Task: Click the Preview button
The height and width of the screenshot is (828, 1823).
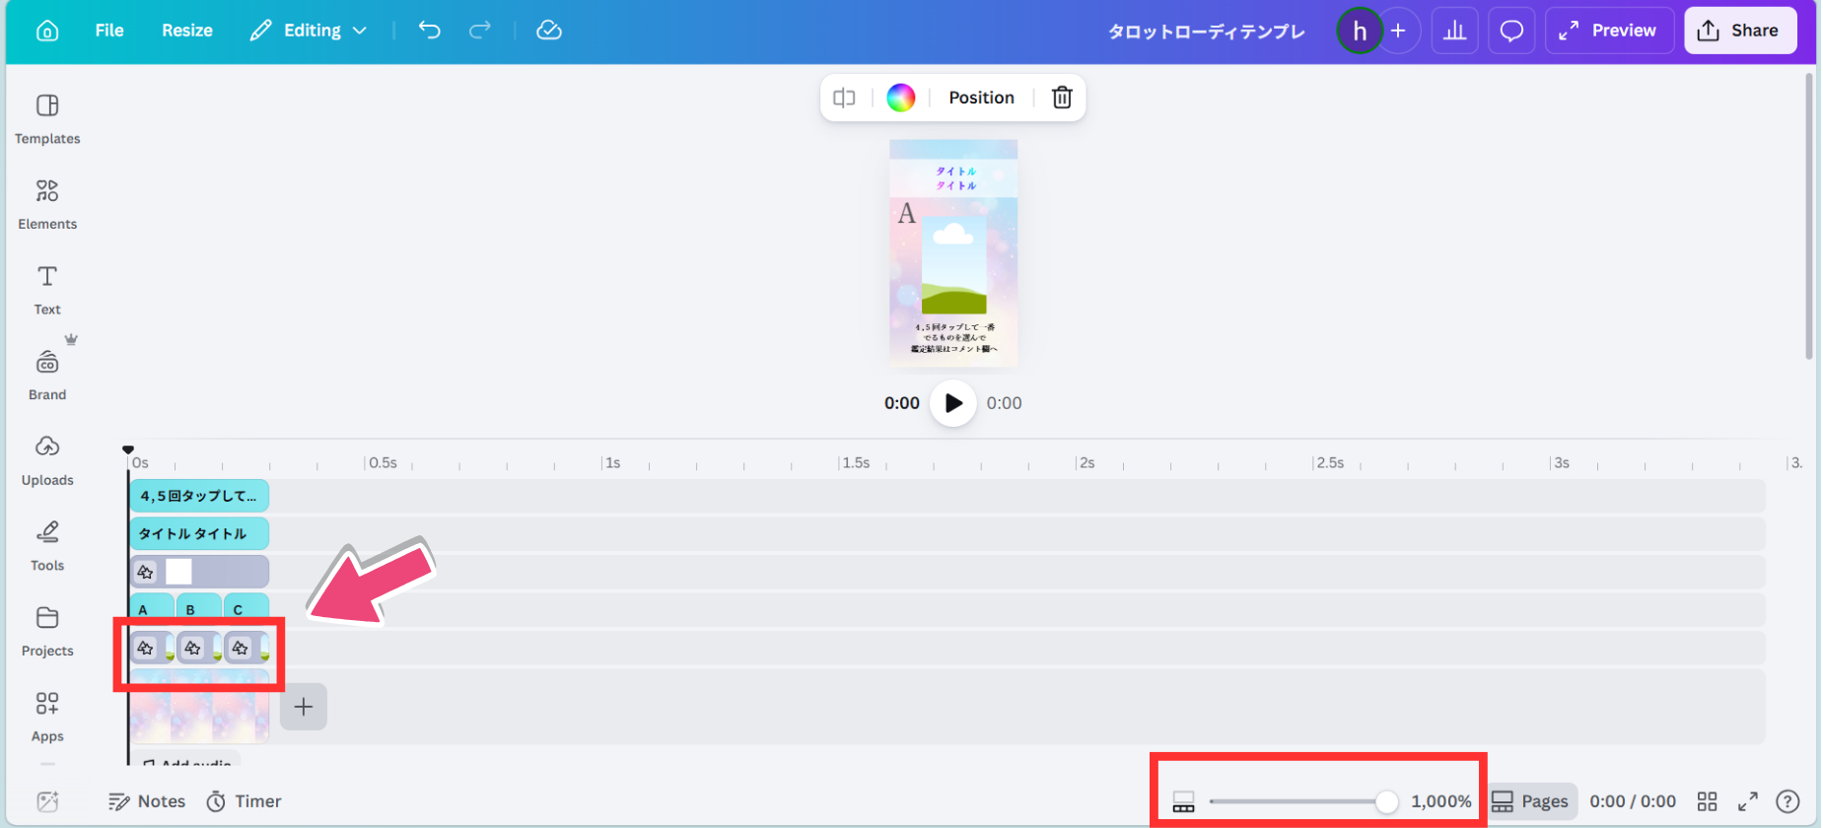Action: tap(1608, 31)
